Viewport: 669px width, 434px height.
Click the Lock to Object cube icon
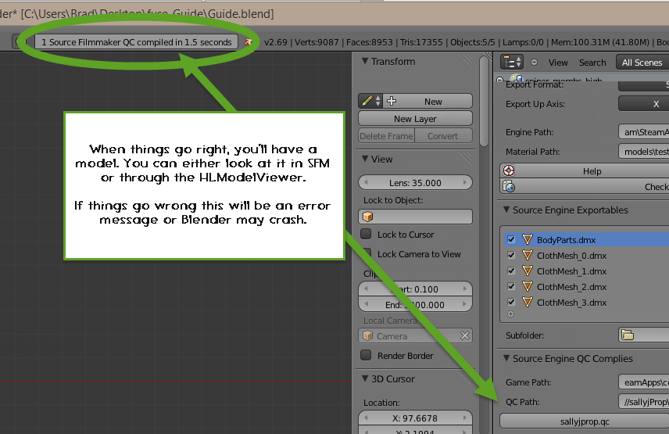367,217
